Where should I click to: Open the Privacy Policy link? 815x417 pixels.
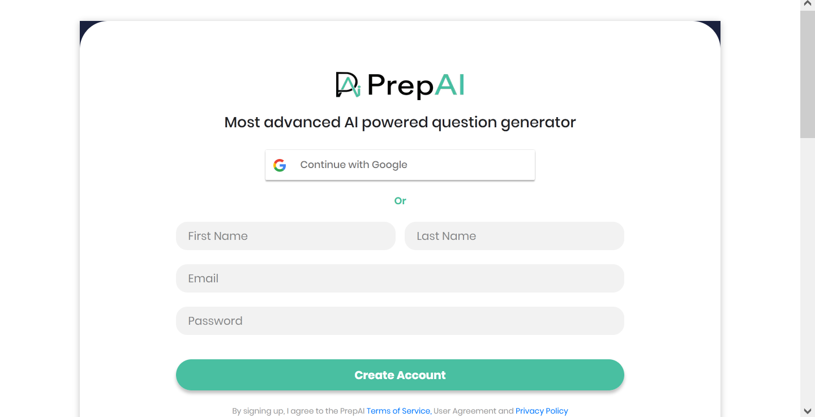click(x=541, y=411)
